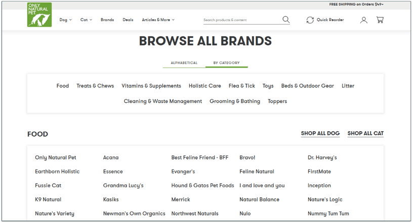Screen dimensions: 412x222
Task: Select the Vitamins & Supplements category
Action: tap(151, 86)
